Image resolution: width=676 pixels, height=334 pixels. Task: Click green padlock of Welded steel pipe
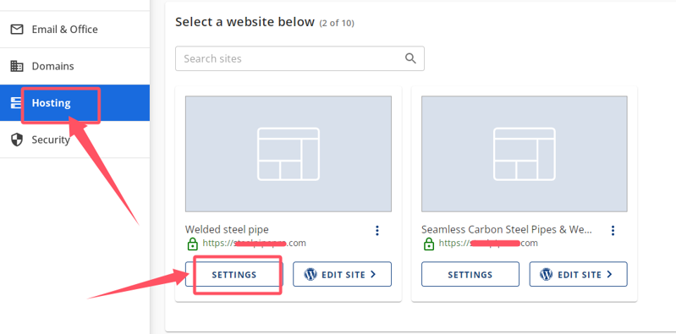point(192,244)
